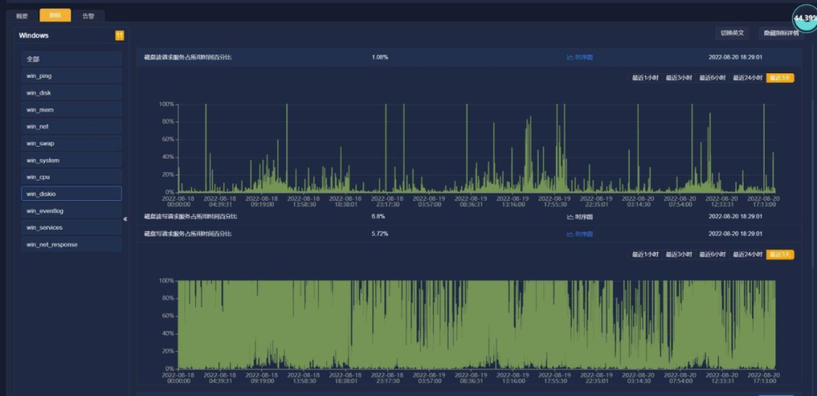817x396 pixels.
Task: Select win_ping in the sidebar
Action: (71, 76)
